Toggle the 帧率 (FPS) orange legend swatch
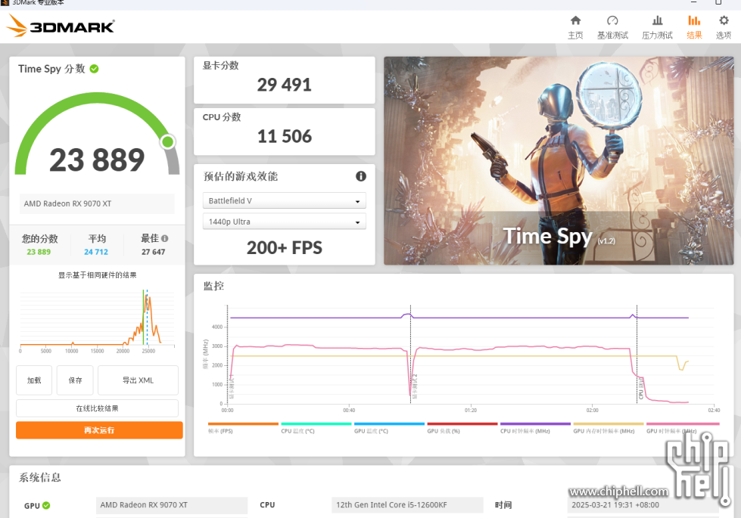This screenshot has height=518, width=741. point(243,424)
